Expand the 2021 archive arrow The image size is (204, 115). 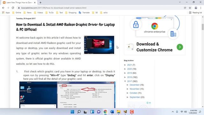pos(125,65)
